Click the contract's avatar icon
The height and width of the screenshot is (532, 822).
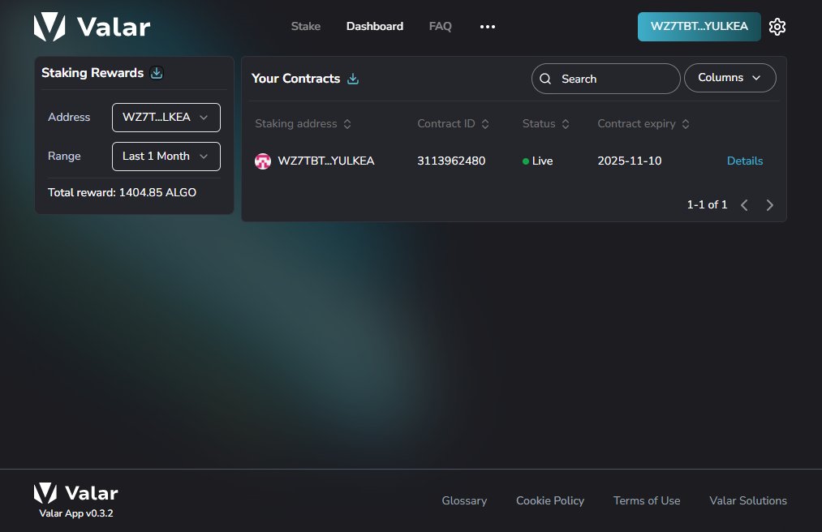pos(262,161)
